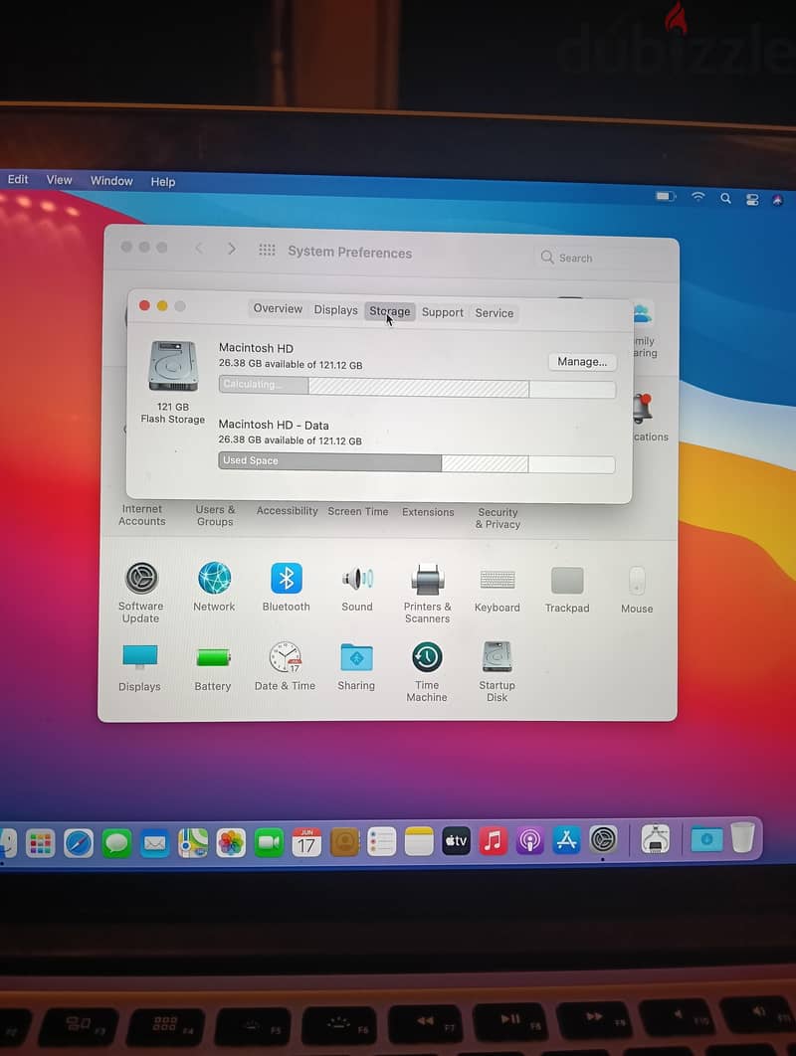Screen dimensions: 796x1056
Task: Select the Storage tab
Action: pyautogui.click(x=390, y=311)
